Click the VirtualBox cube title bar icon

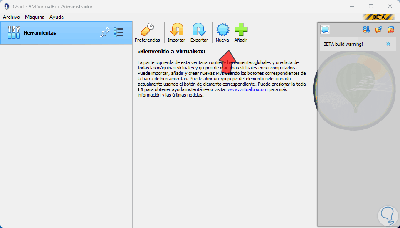coord(7,6)
